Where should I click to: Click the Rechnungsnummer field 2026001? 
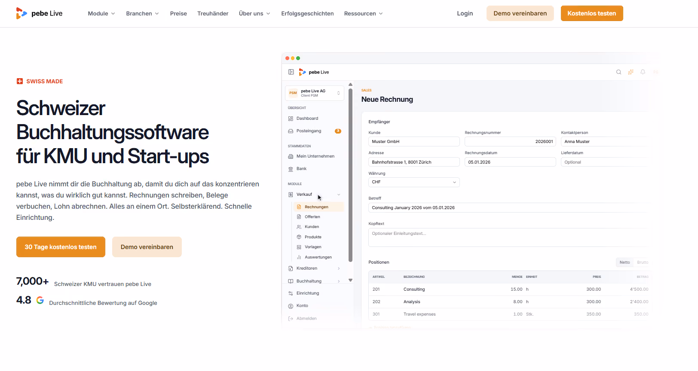[510, 142]
